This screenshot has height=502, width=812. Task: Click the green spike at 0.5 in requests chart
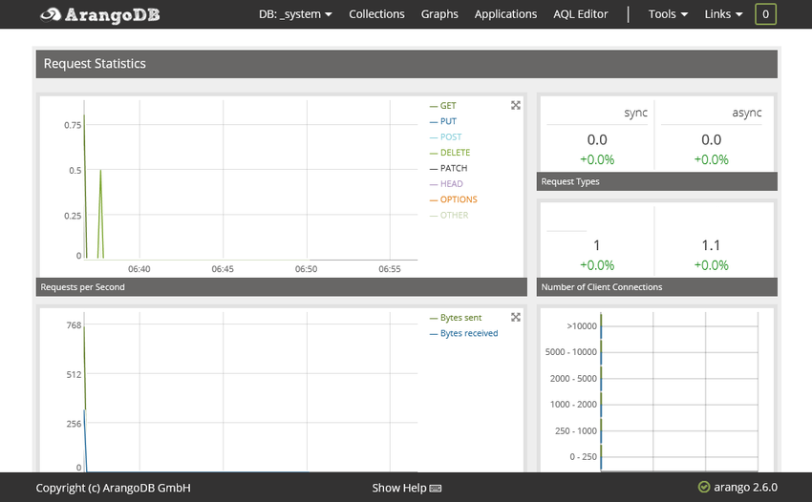click(100, 213)
